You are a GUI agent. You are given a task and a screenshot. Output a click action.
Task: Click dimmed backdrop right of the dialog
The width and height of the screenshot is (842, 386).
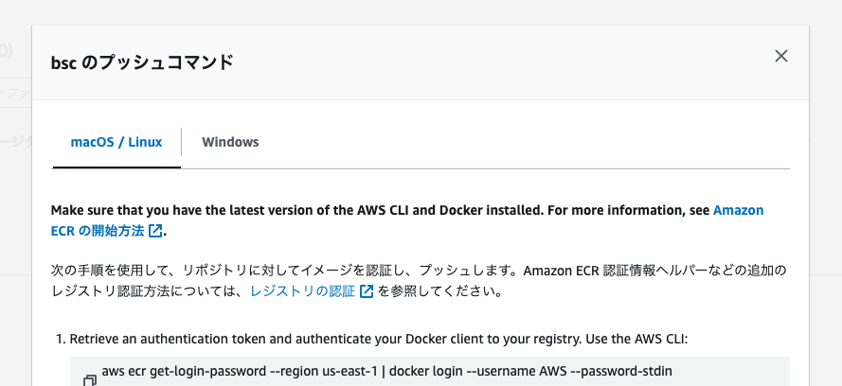(x=826, y=237)
